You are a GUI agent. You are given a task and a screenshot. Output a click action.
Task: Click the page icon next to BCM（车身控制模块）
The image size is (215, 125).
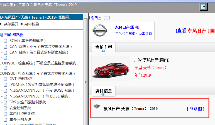pos(6,41)
